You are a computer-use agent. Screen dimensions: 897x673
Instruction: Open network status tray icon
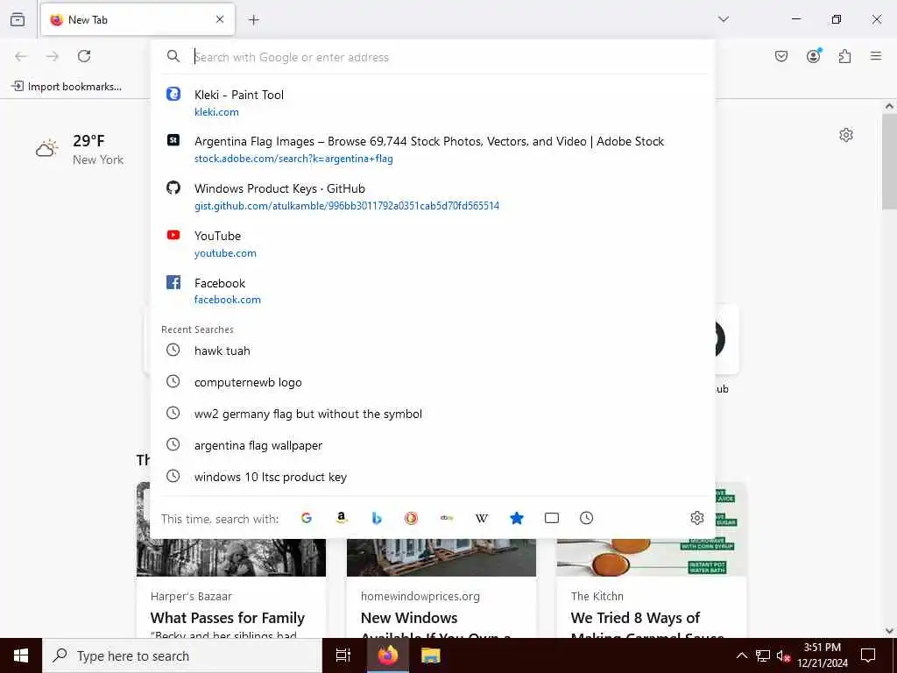[762, 655]
